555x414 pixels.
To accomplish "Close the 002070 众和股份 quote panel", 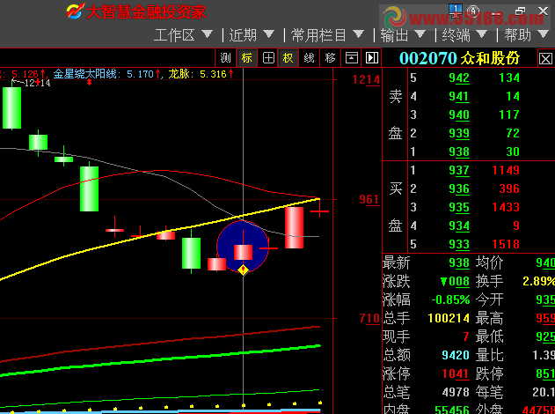I will (x=545, y=58).
